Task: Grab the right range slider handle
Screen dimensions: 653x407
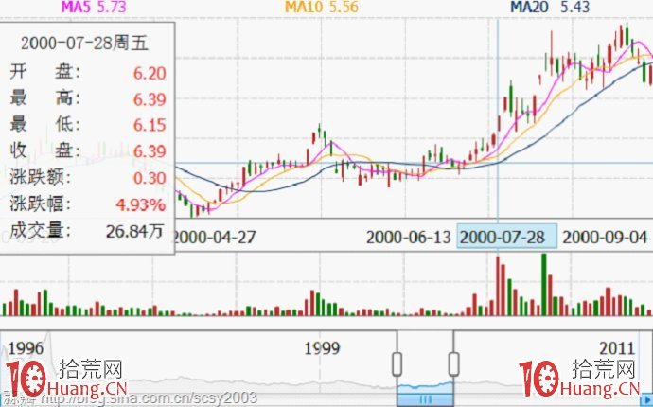Action: [x=453, y=364]
